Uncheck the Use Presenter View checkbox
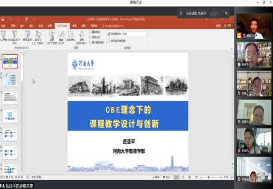This screenshot has width=273, height=189. coord(109,41)
